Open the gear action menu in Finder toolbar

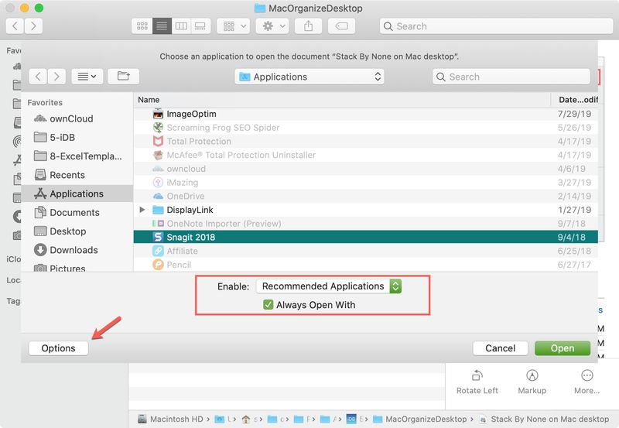tap(272, 26)
